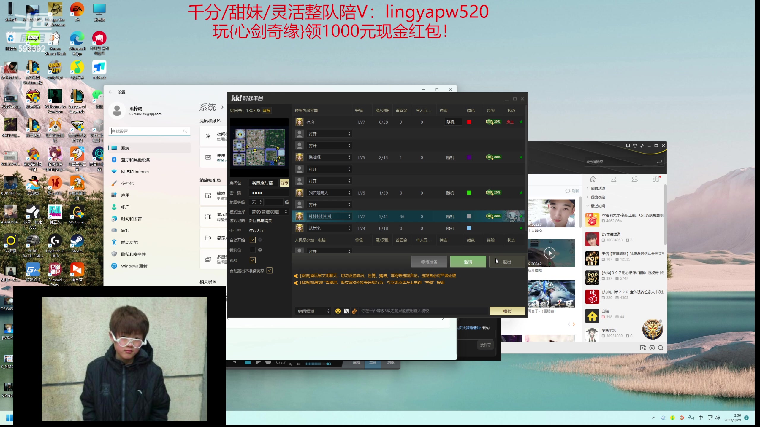This screenshot has height=427, width=760.
Task: Click the 退出 exit button
Action: coord(507,262)
